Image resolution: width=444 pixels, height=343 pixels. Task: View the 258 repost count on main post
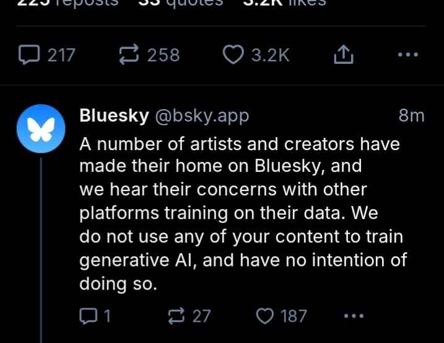click(163, 55)
